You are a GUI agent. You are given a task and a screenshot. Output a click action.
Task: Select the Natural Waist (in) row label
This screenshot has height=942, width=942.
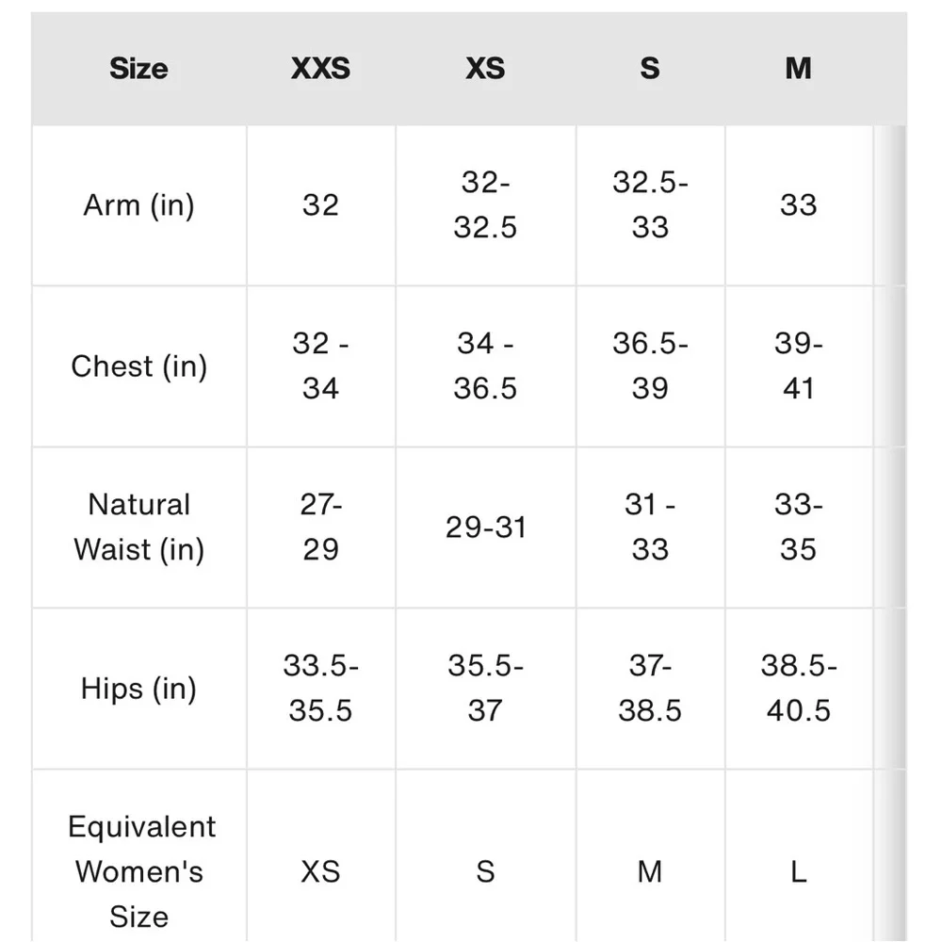(x=138, y=528)
